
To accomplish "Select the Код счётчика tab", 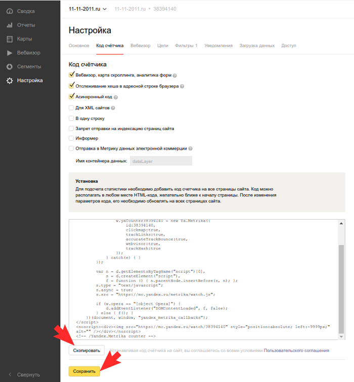I will pyautogui.click(x=110, y=46).
